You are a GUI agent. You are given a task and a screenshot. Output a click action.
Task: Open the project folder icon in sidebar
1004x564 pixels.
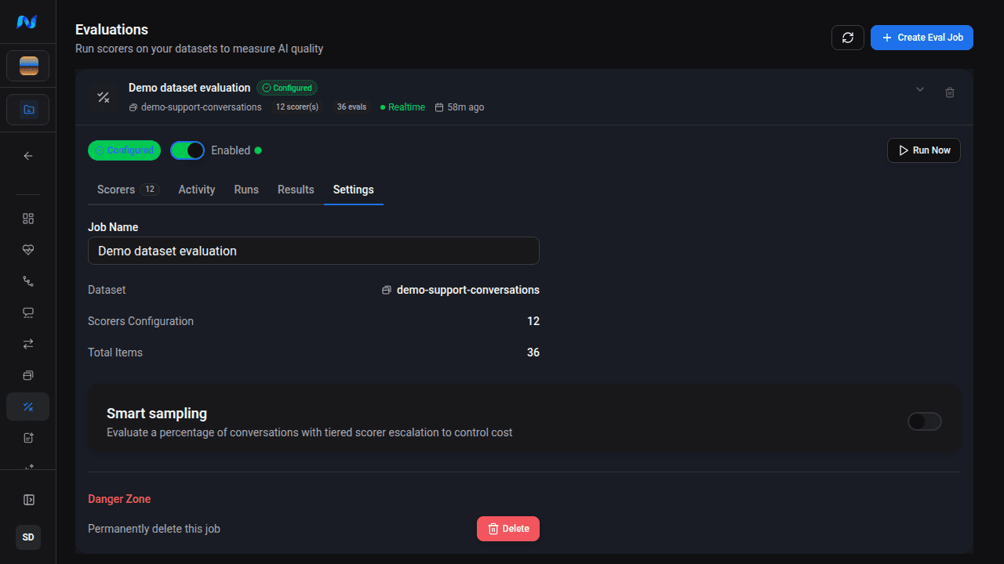coord(28,110)
